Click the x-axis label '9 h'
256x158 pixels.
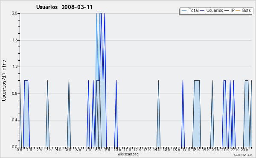coord(107,150)
